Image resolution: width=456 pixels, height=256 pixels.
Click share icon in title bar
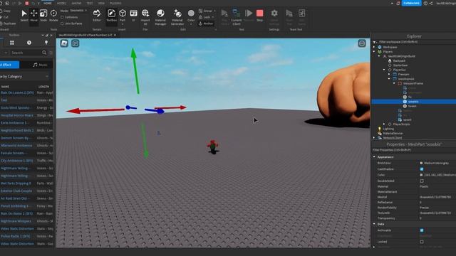pyautogui.click(x=431, y=3)
